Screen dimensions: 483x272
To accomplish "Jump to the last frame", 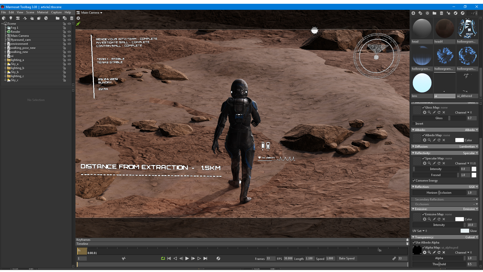I will 205,258.
